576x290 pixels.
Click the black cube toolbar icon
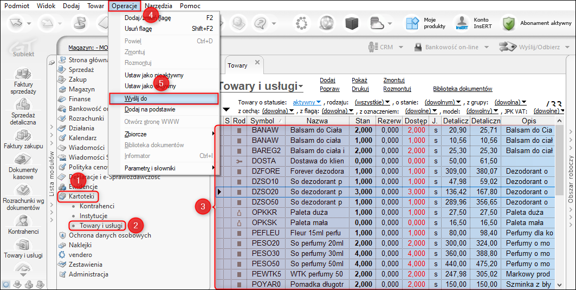353,23
